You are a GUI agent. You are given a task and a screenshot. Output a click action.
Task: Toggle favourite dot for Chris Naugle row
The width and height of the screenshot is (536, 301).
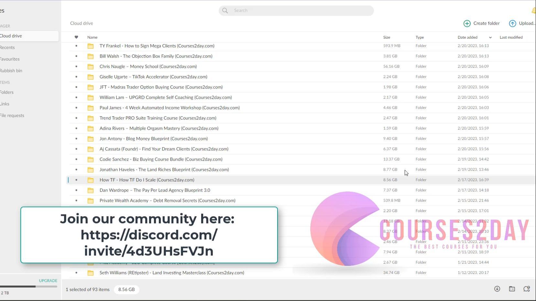coord(76,66)
